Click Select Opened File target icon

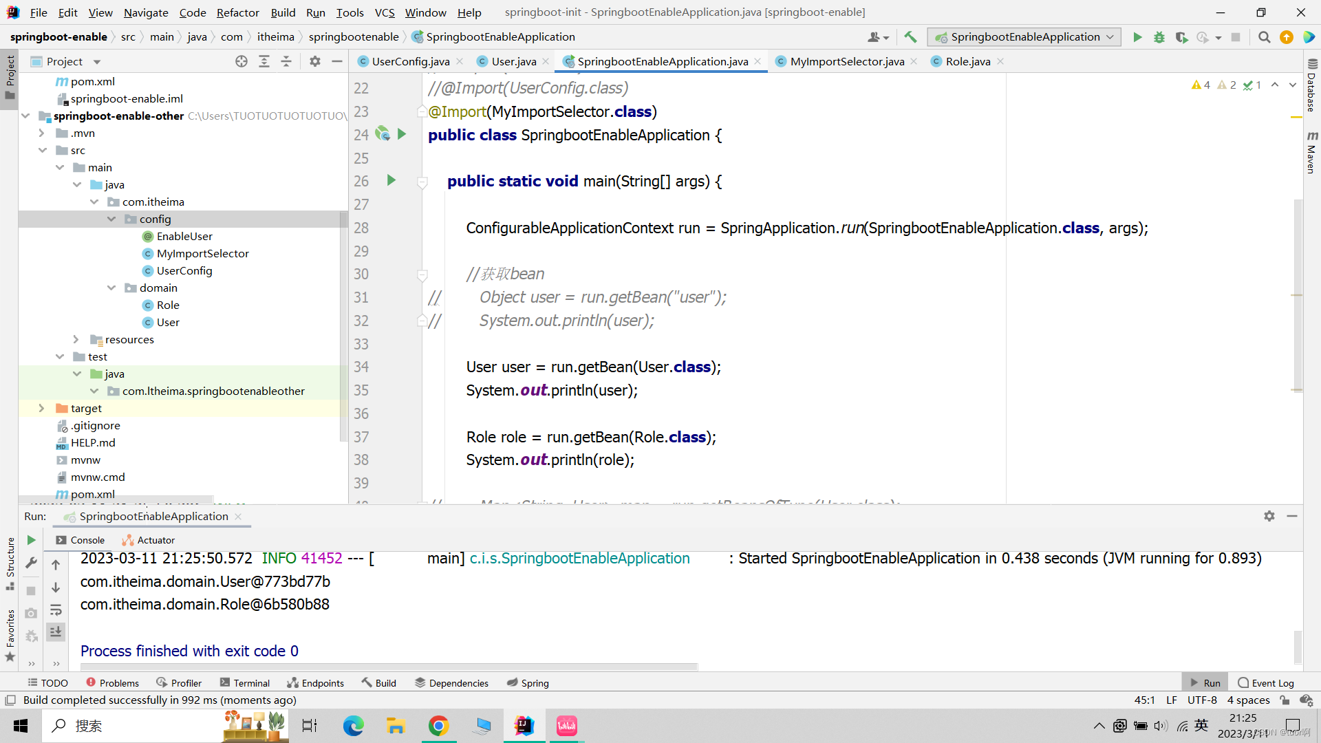tap(241, 61)
